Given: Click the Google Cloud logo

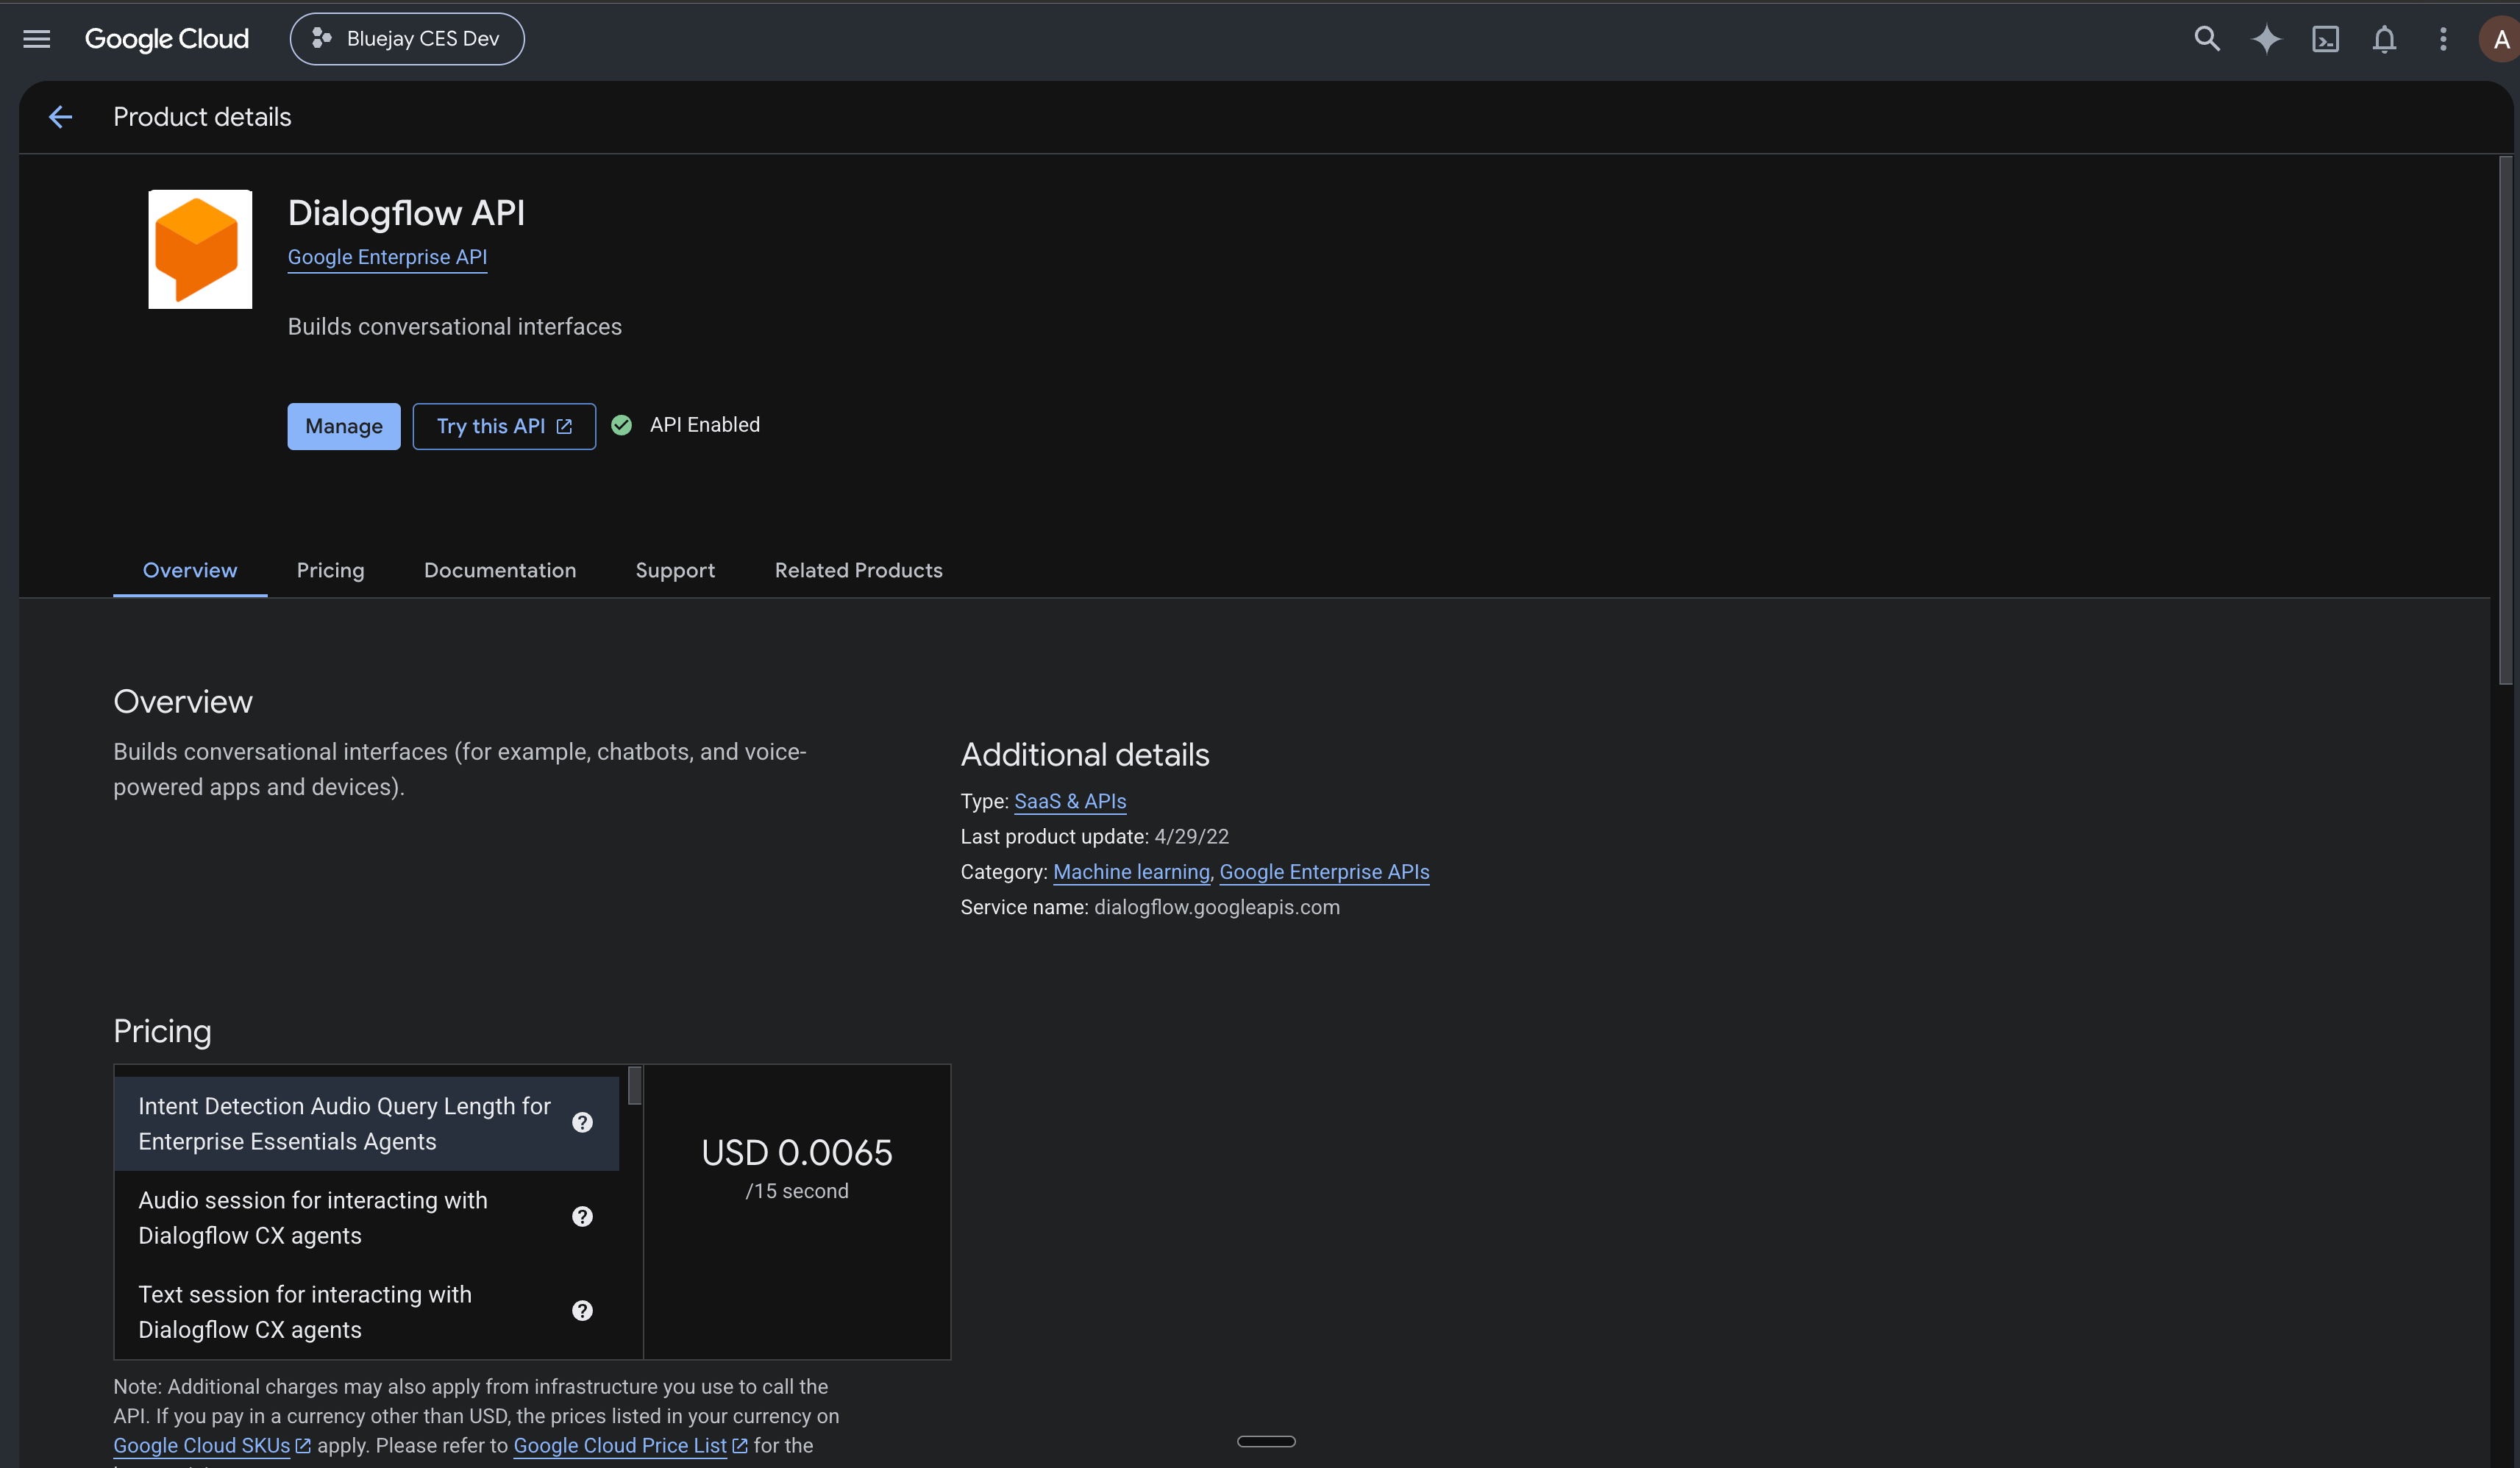Looking at the screenshot, I should coord(167,39).
